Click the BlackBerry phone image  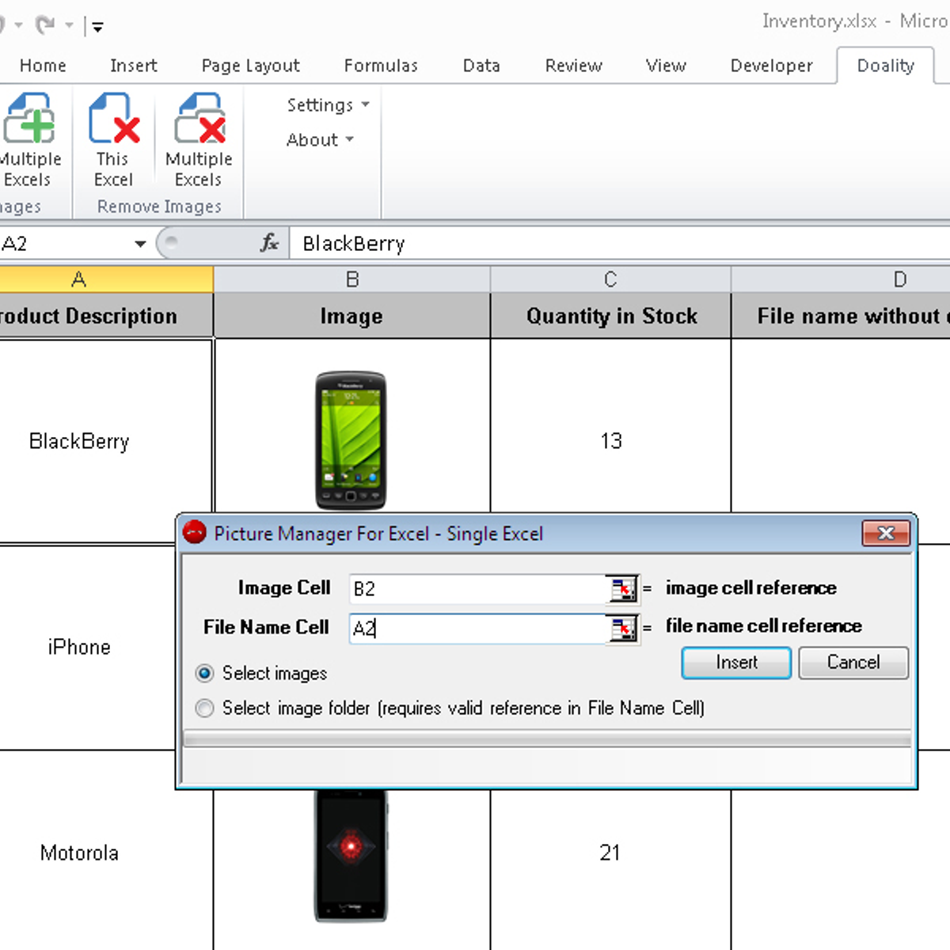(x=351, y=441)
